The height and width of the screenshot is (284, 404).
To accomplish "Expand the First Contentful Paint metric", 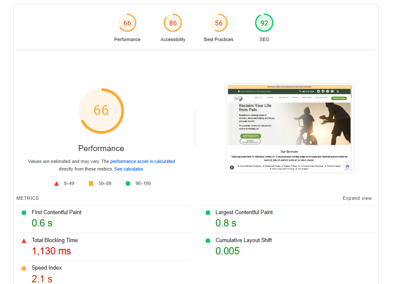I will pos(57,212).
